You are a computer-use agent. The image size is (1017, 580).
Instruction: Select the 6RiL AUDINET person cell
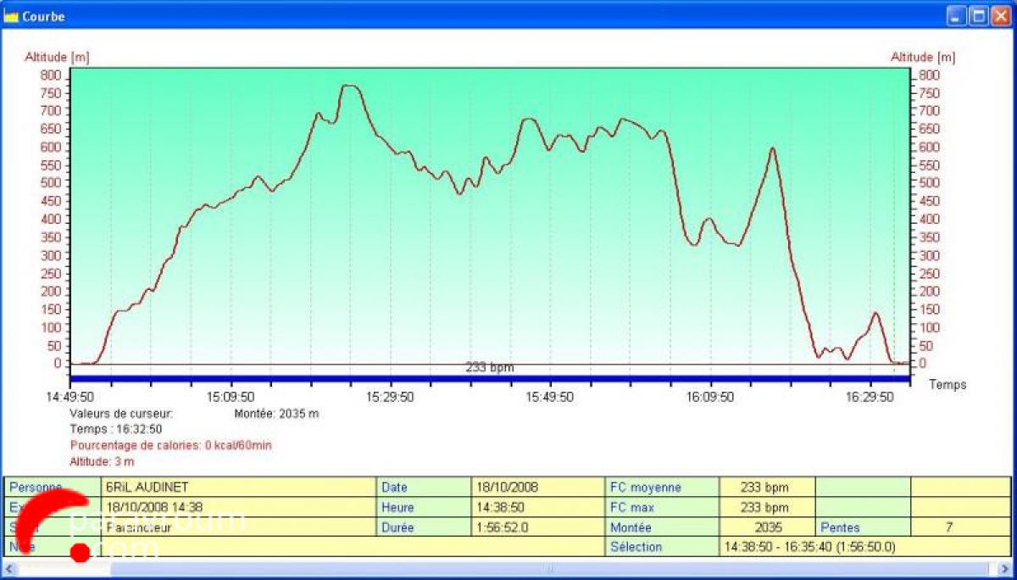(239, 488)
